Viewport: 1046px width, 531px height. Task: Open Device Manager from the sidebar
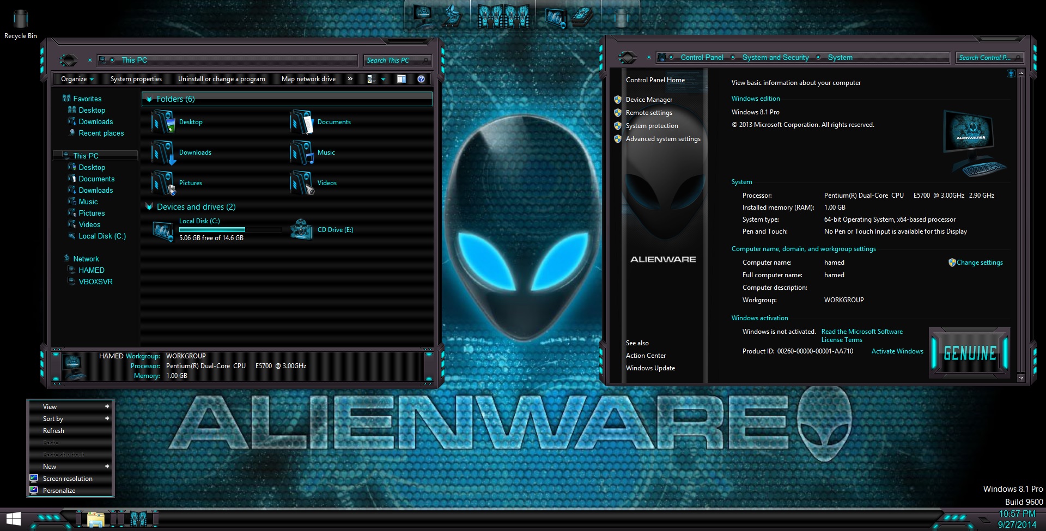(648, 100)
